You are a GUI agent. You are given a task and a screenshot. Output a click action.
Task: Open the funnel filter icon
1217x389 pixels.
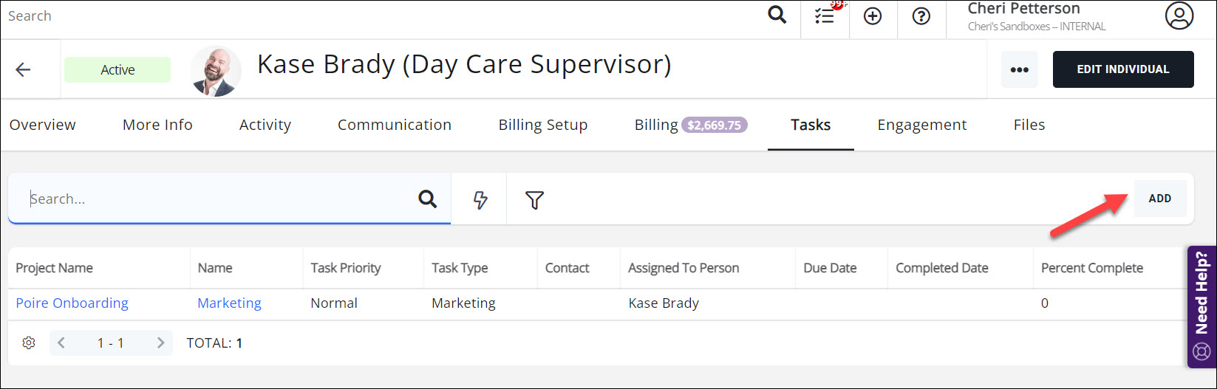click(534, 199)
